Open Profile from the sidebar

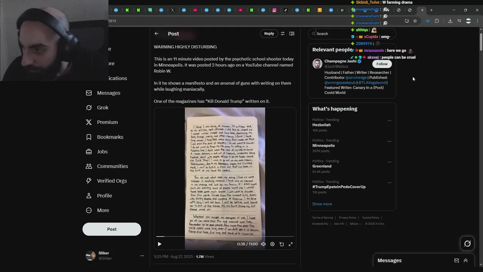104,196
